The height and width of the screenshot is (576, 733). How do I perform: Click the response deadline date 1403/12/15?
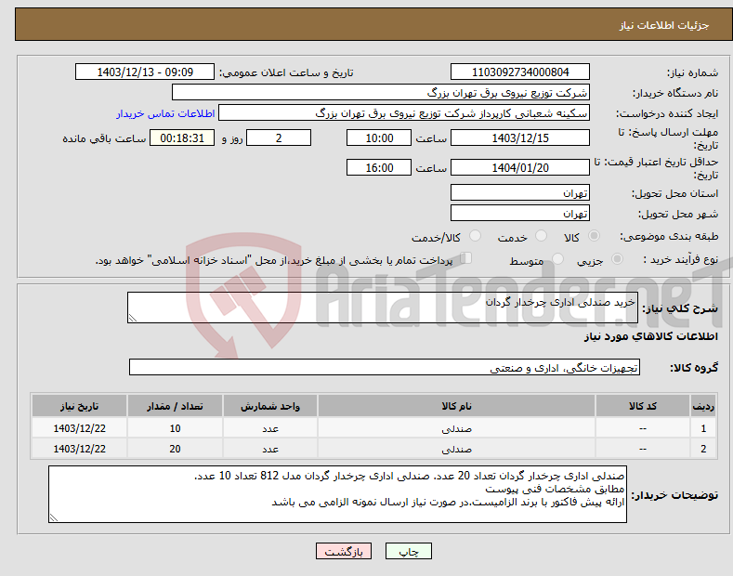520,137
